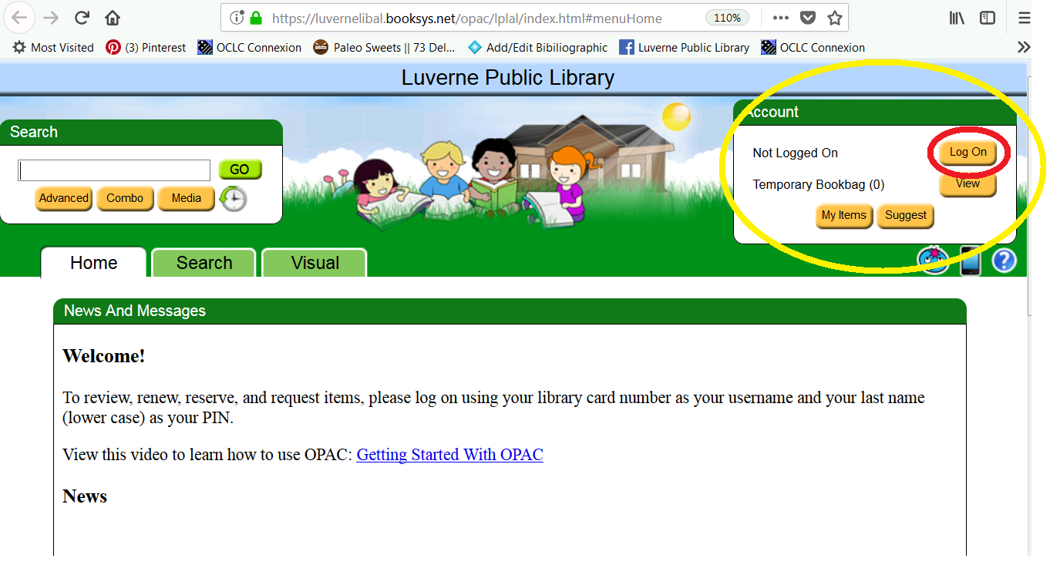1060x565 pixels.
Task: Open the Firefox Library icon
Action: point(956,17)
